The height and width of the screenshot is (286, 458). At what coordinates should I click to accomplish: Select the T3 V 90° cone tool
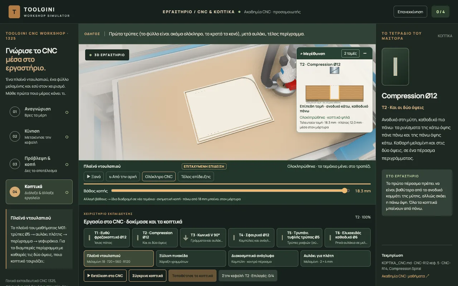tap(203, 238)
